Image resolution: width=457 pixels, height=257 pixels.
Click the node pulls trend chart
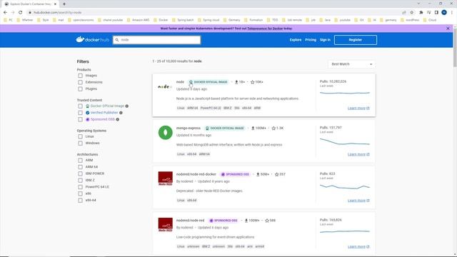click(344, 93)
